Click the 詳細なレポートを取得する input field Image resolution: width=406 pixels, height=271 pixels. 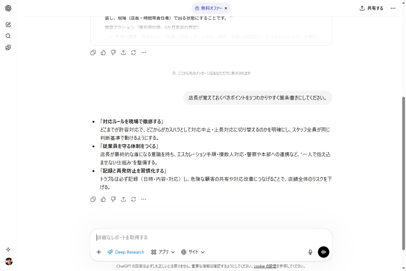point(211,237)
